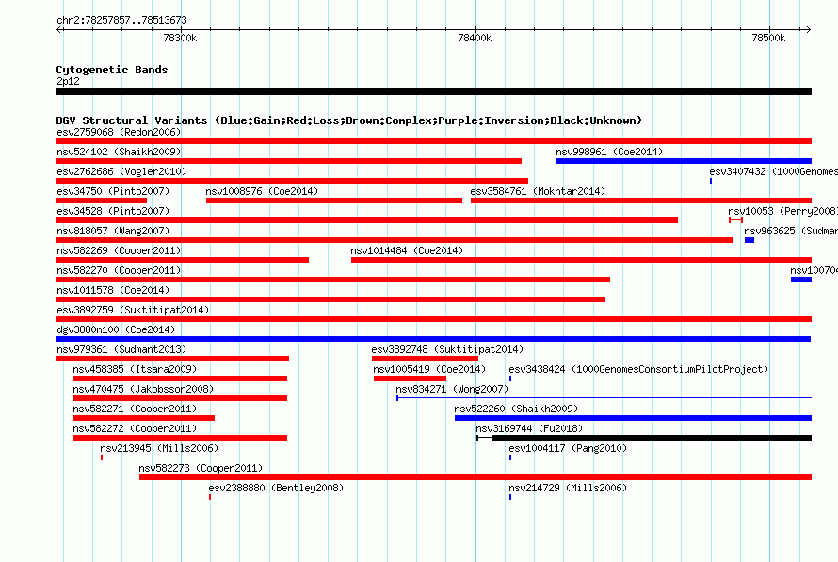The width and height of the screenshot is (838, 562).
Task: Click the small blue nsv963625 variant bar
Action: 749,240
